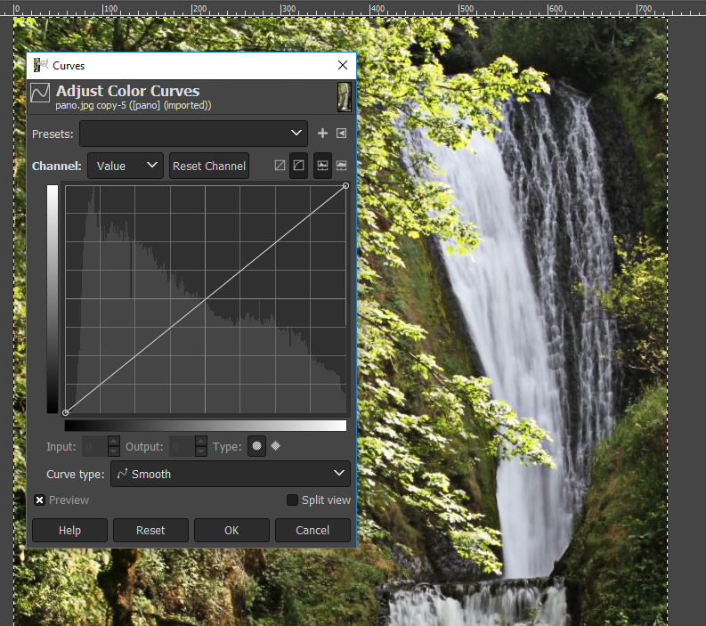Close the Curves dialog window
The width and height of the screenshot is (706, 626).
(x=343, y=65)
